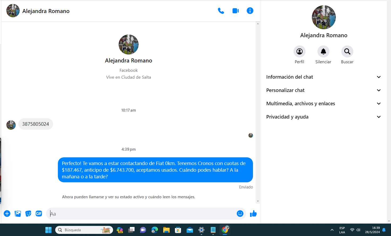391x236 pixels.
Task: Open File Explorer from the taskbar
Action: 166,230
